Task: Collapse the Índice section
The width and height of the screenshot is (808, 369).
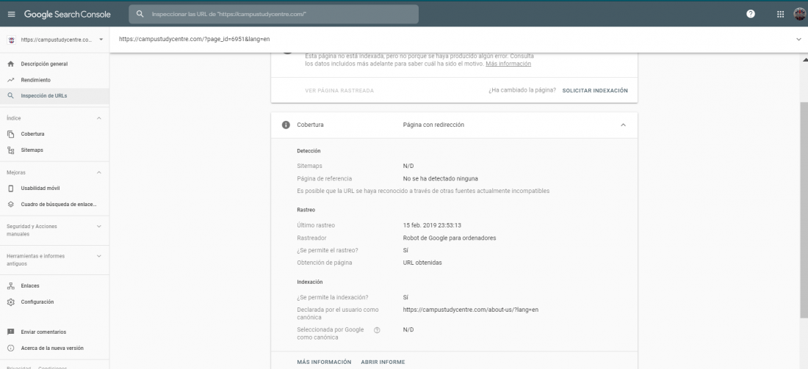Action: [99, 118]
